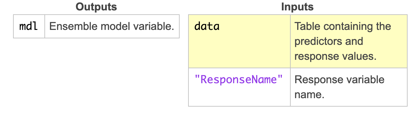Select the "Ensemble model variable." description
The width and height of the screenshot is (420, 117).
pyautogui.click(x=112, y=26)
